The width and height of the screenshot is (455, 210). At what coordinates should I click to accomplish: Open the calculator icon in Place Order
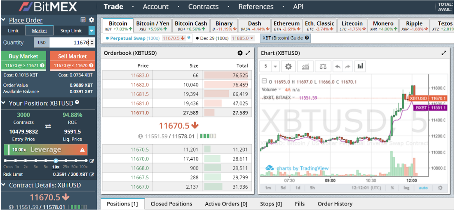tap(83, 20)
